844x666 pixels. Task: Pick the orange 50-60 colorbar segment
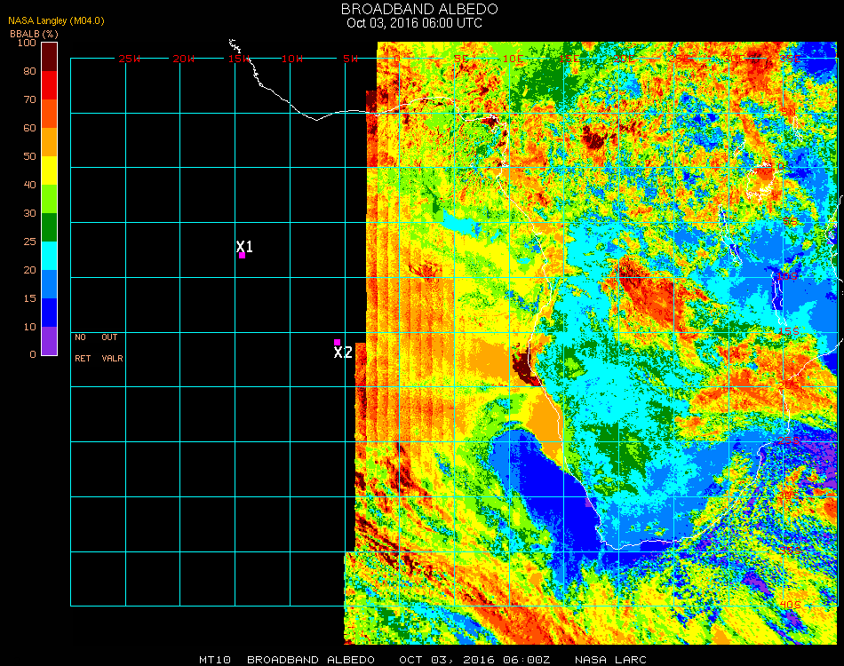tap(49, 142)
